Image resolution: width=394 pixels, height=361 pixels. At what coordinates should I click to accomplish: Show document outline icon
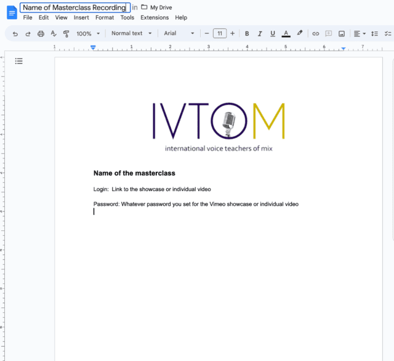(19, 61)
